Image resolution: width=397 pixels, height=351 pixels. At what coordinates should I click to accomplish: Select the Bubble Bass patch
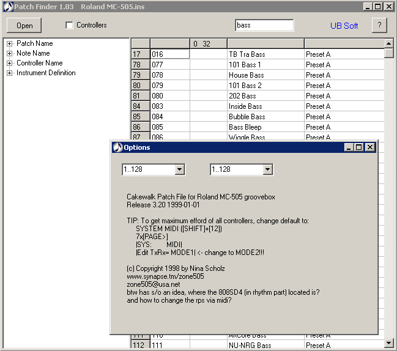(x=265, y=117)
